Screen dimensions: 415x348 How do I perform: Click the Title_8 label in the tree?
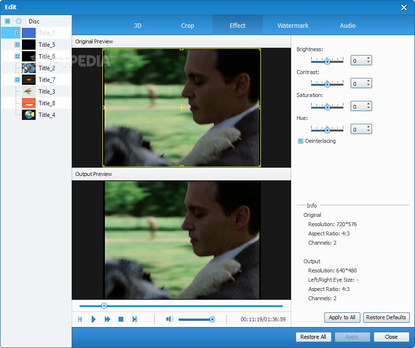47,103
